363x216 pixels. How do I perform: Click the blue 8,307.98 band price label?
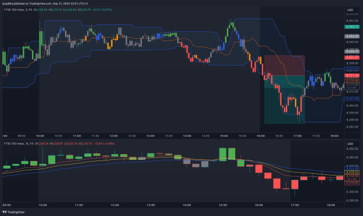point(352,99)
